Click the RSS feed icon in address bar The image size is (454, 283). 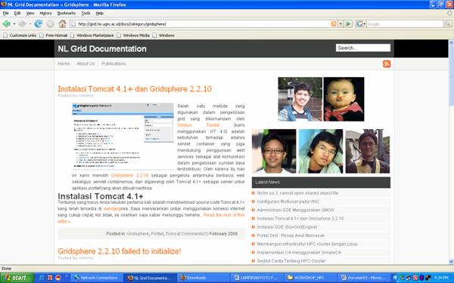click(334, 24)
